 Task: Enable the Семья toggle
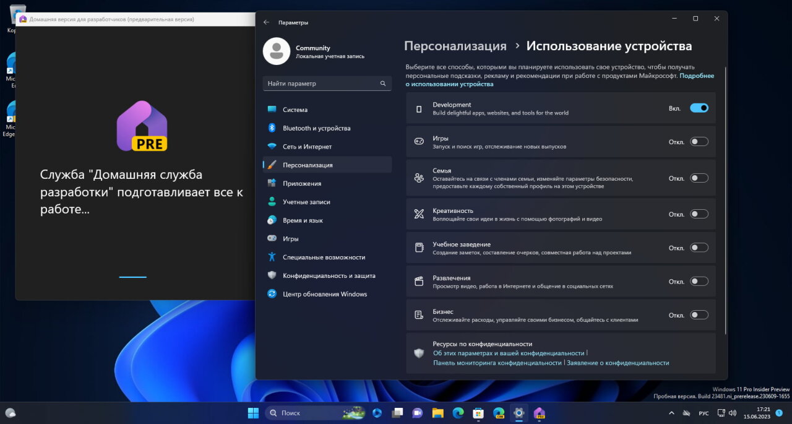click(x=699, y=178)
